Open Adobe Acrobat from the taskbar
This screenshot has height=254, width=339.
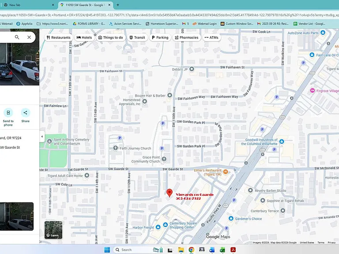click(233, 250)
